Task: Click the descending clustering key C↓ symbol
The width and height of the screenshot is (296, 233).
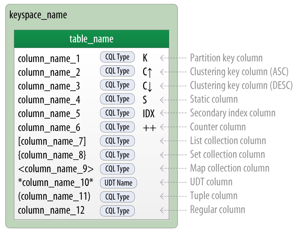Action: (147, 86)
